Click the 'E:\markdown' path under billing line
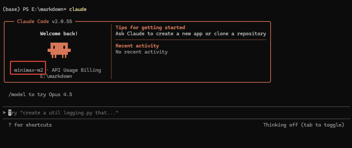This screenshot has width=352, height=148. tap(56, 76)
